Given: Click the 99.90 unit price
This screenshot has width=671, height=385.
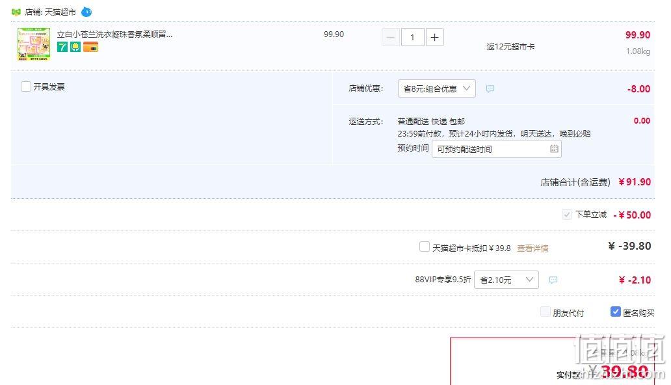Looking at the screenshot, I should tap(334, 34).
